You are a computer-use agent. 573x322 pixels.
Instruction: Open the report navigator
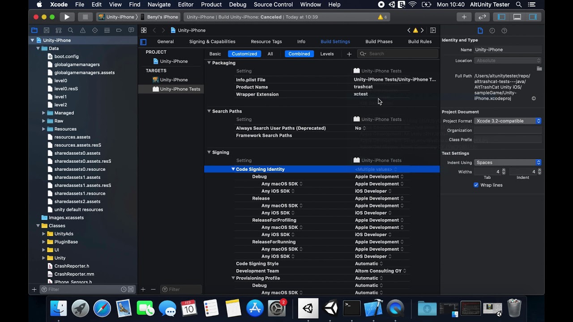click(x=131, y=30)
